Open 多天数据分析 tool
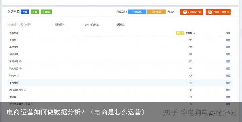242x122 pixels. click(x=192, y=12)
